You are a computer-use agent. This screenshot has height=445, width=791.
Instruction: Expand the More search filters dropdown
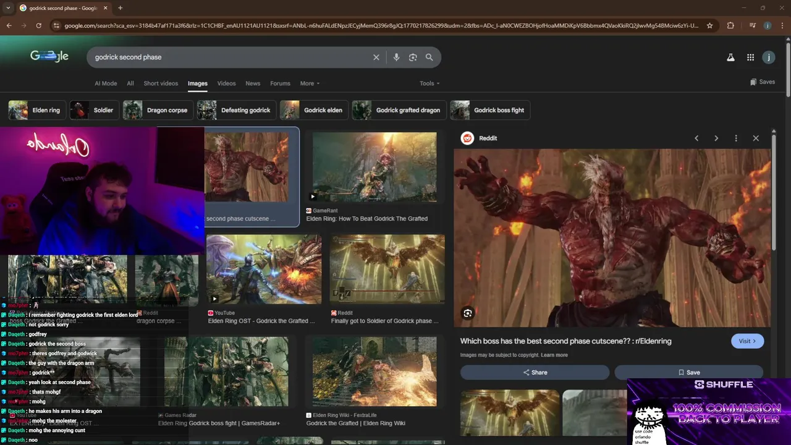tap(310, 83)
